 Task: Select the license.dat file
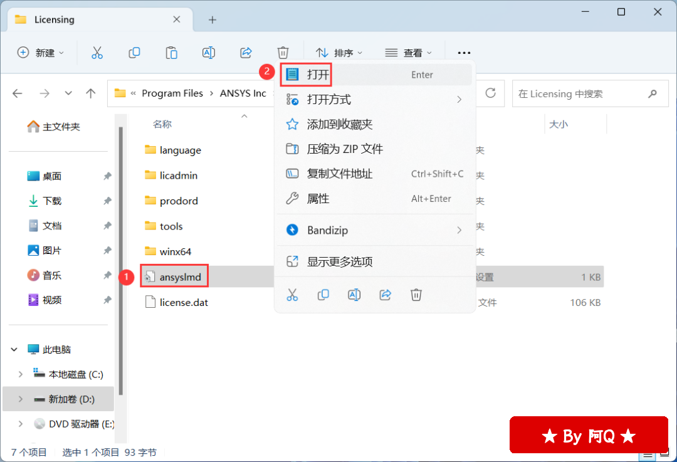tap(183, 302)
